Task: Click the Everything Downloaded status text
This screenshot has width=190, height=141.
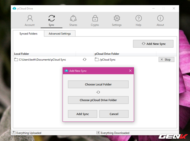Action: click(115, 133)
